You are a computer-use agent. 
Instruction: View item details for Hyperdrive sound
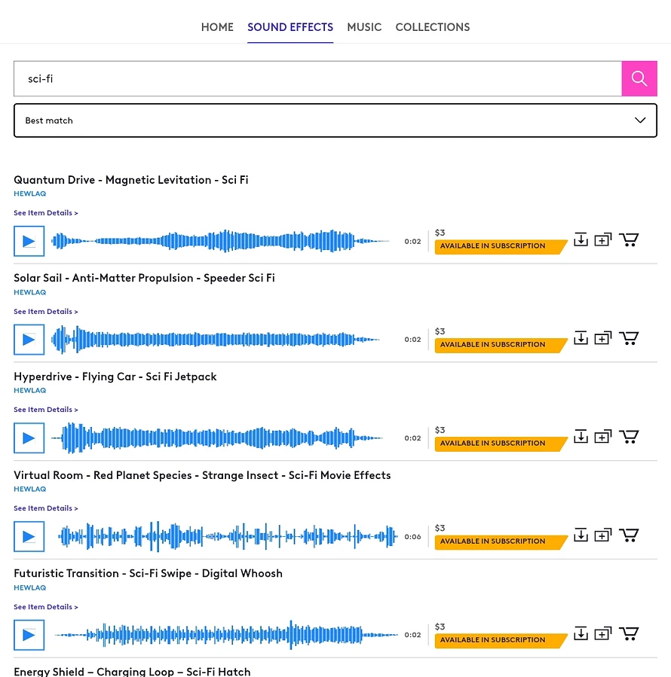[46, 409]
